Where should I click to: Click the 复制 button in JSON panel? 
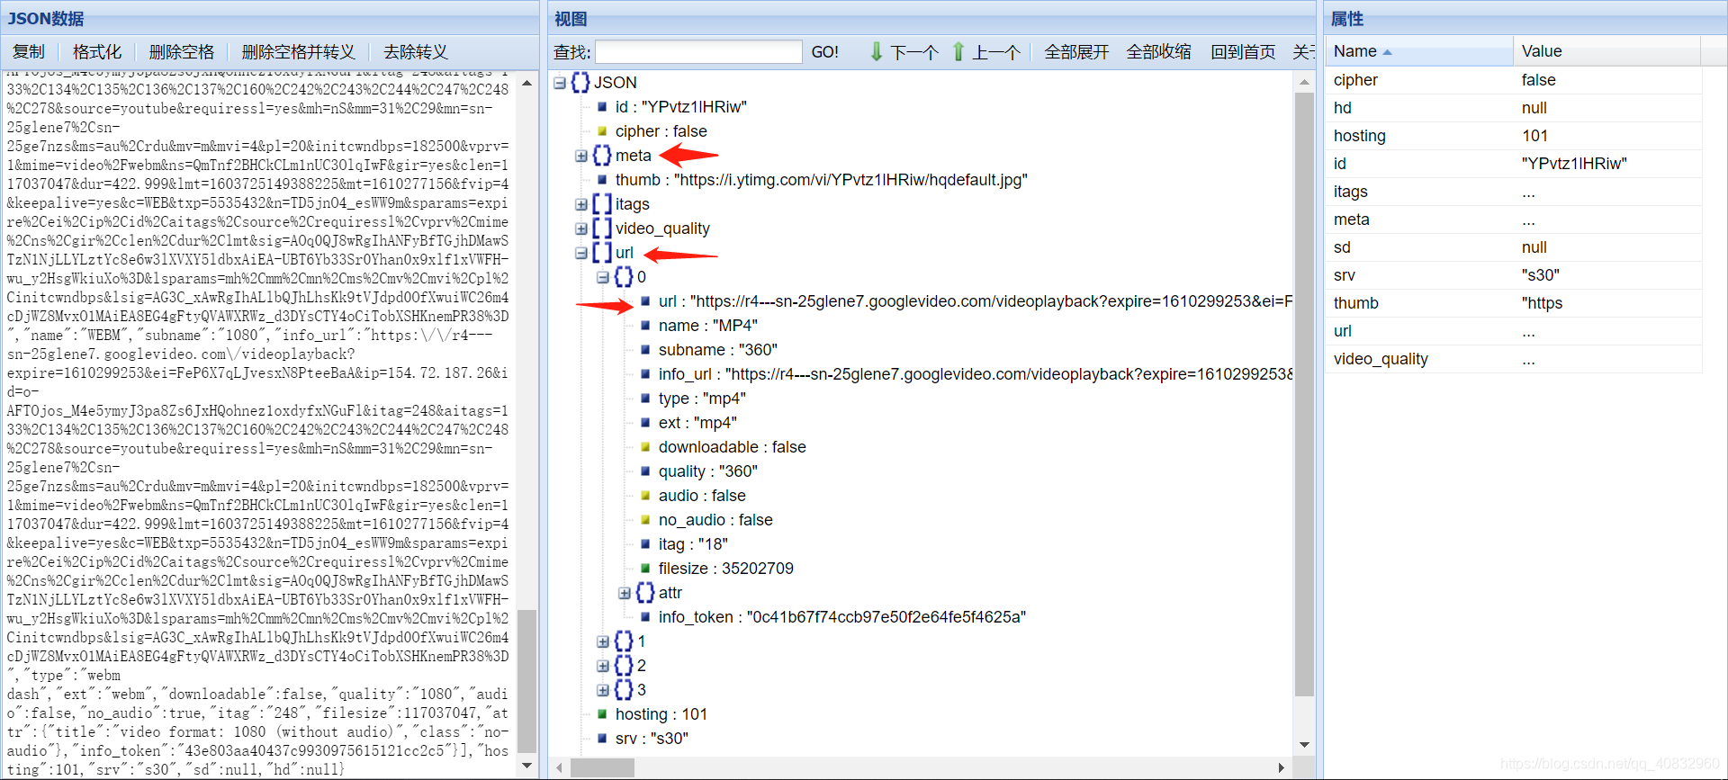tap(29, 52)
